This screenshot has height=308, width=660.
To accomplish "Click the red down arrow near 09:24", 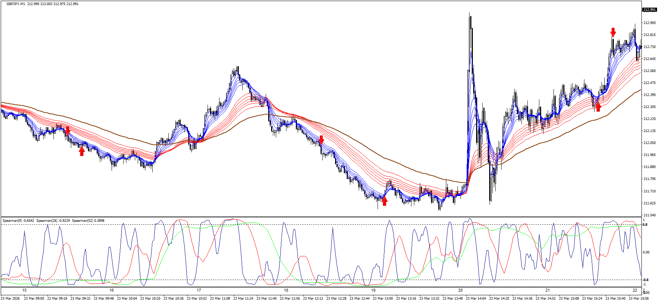I will pos(67,131).
